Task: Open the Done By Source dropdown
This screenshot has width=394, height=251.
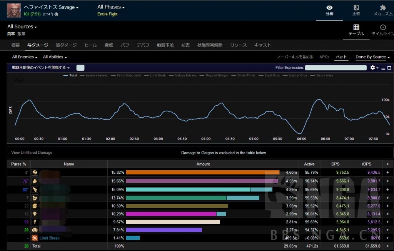Action: [372, 57]
